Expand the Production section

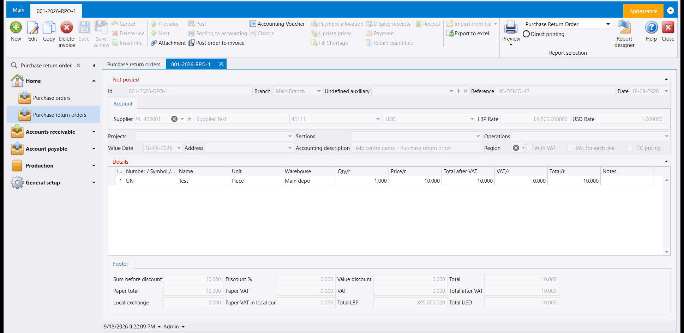pos(94,165)
